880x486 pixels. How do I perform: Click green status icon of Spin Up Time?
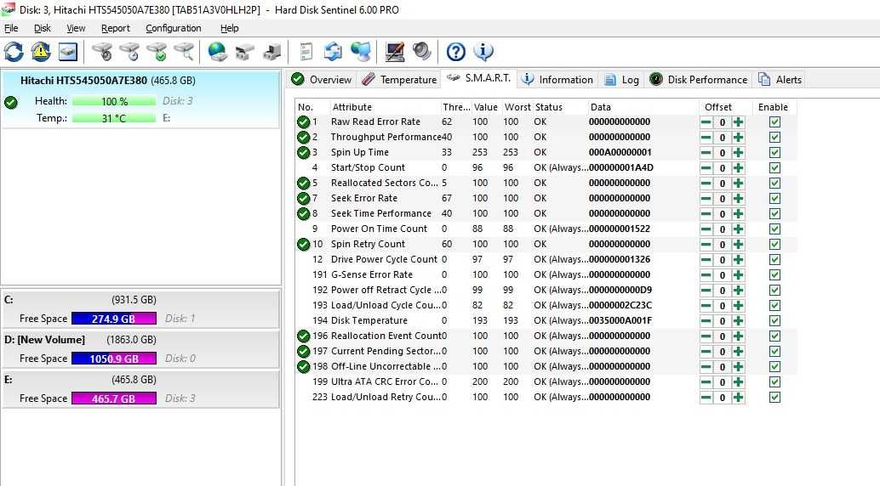303,152
